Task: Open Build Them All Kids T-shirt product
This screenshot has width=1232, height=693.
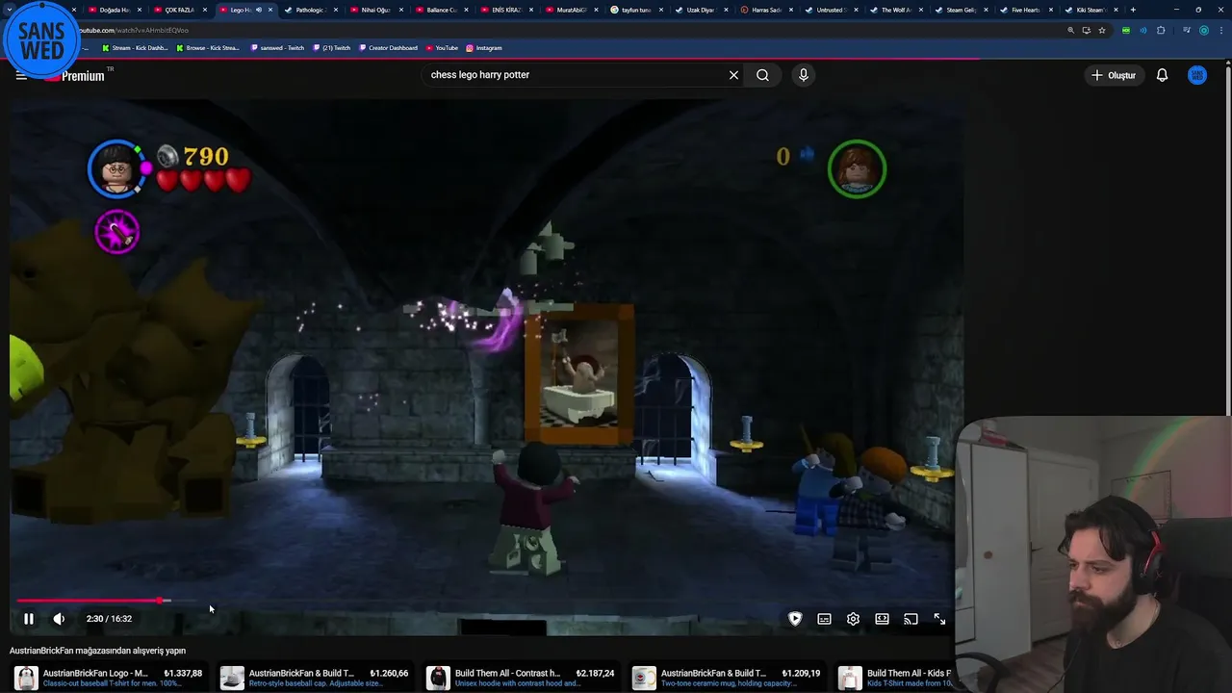Action: pyautogui.click(x=895, y=678)
